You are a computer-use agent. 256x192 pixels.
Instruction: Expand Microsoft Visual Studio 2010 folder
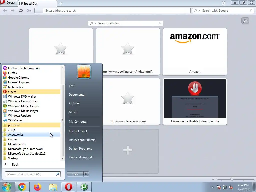[x=31, y=154]
